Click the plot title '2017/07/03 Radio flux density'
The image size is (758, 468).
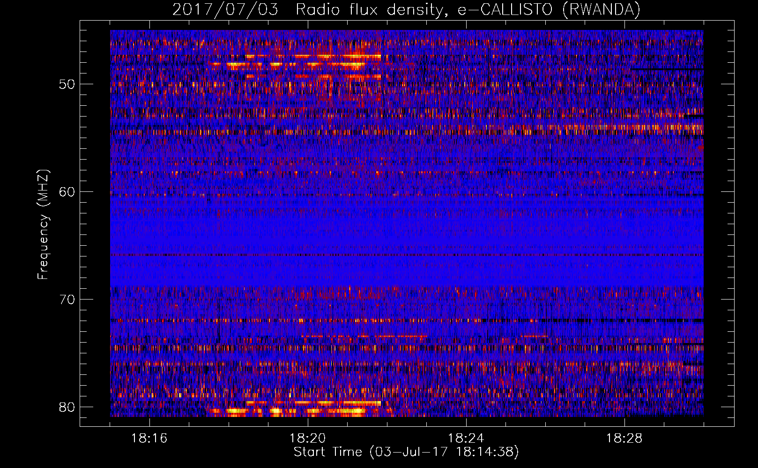(406, 10)
